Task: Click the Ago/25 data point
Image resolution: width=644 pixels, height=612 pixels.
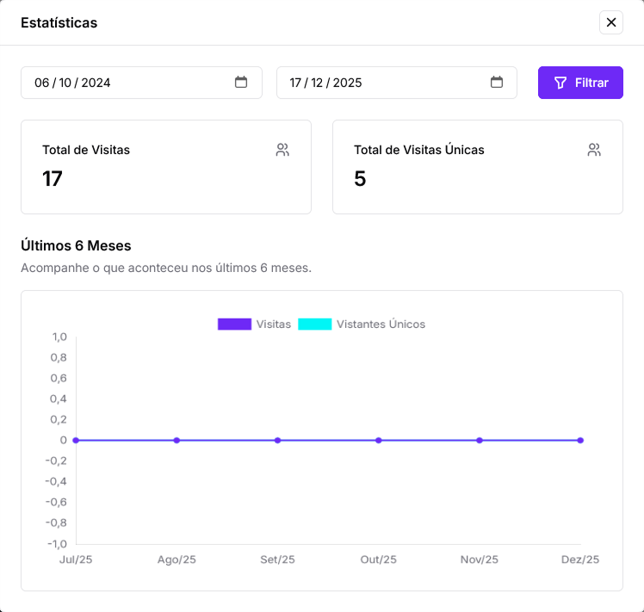Action: [177, 440]
